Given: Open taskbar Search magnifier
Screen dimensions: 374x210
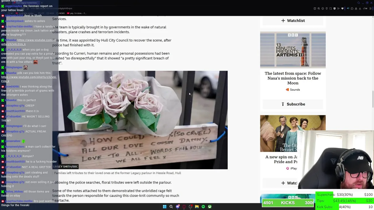Looking at the screenshot, I should 171,206.
